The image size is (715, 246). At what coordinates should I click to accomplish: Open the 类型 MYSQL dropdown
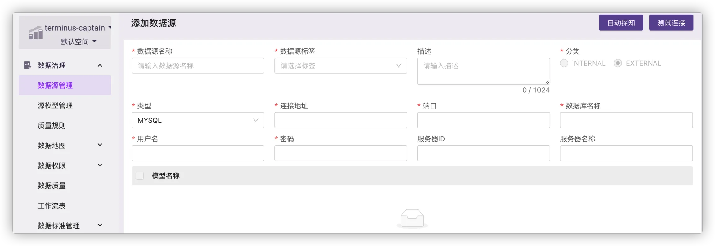click(x=198, y=120)
